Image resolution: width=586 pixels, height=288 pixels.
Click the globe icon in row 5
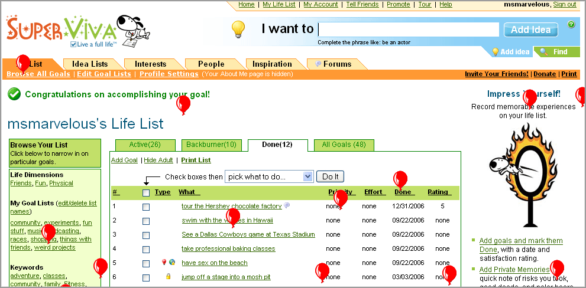coord(172,262)
